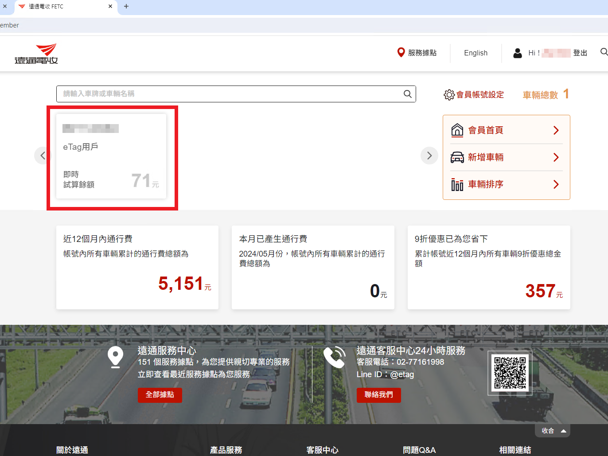Screen dimensions: 608x456
Task: Click the member account settings gear icon
Action: pyautogui.click(x=449, y=95)
